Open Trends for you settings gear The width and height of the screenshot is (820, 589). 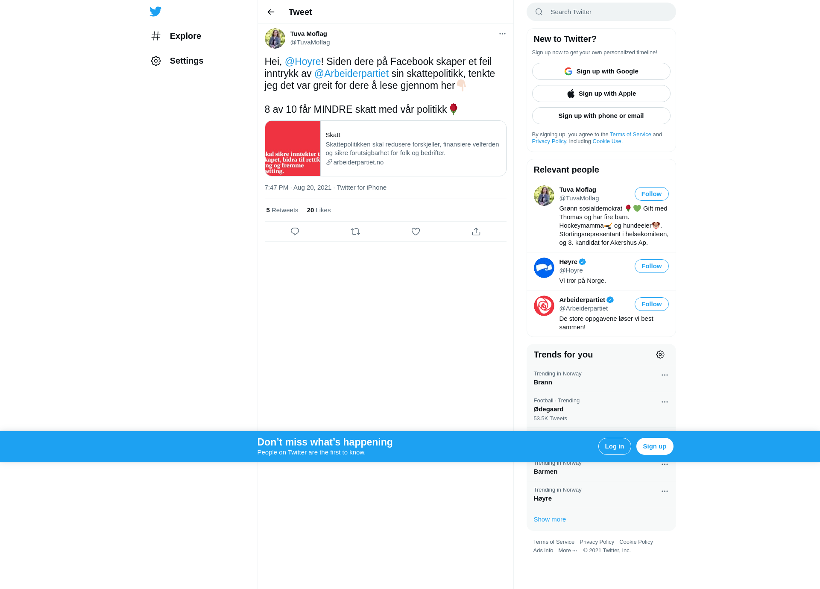[x=660, y=355]
